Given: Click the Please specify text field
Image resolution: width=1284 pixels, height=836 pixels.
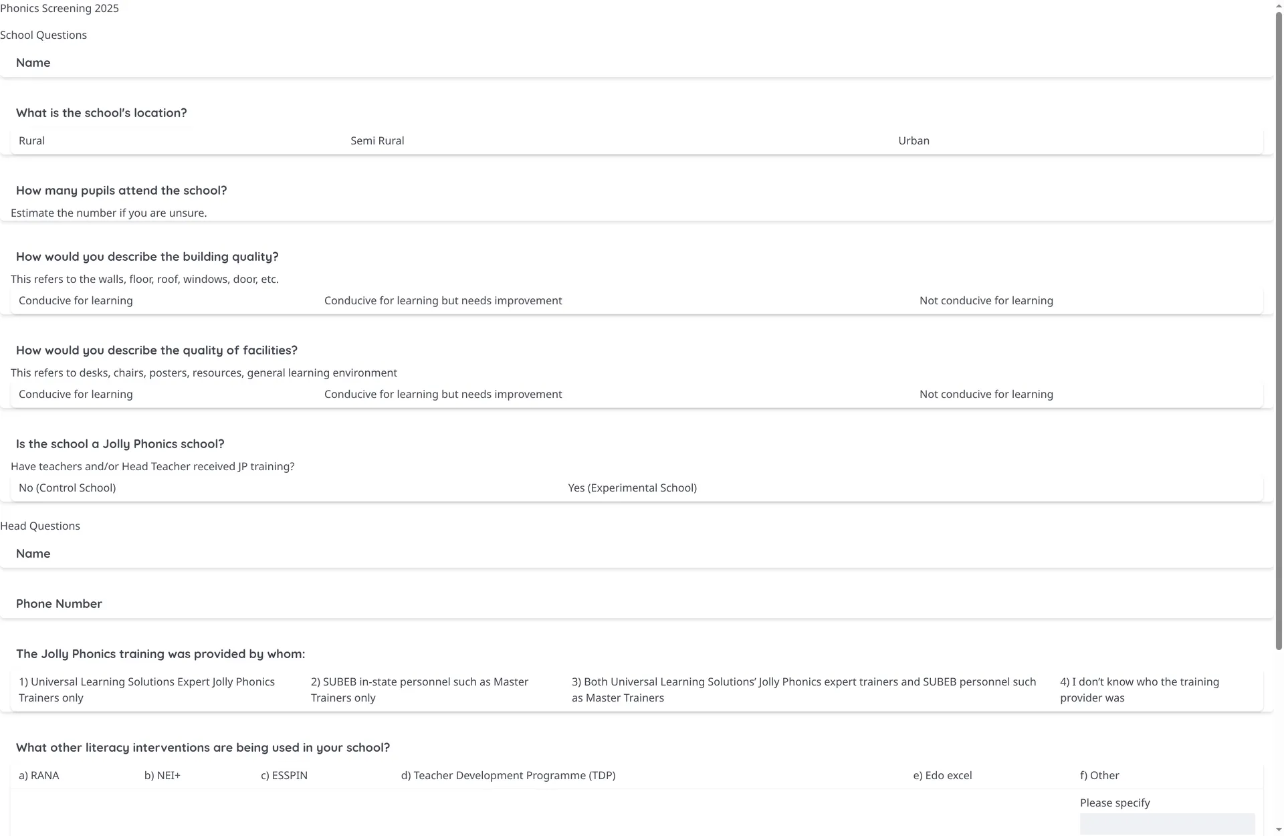Looking at the screenshot, I should coord(1167,824).
